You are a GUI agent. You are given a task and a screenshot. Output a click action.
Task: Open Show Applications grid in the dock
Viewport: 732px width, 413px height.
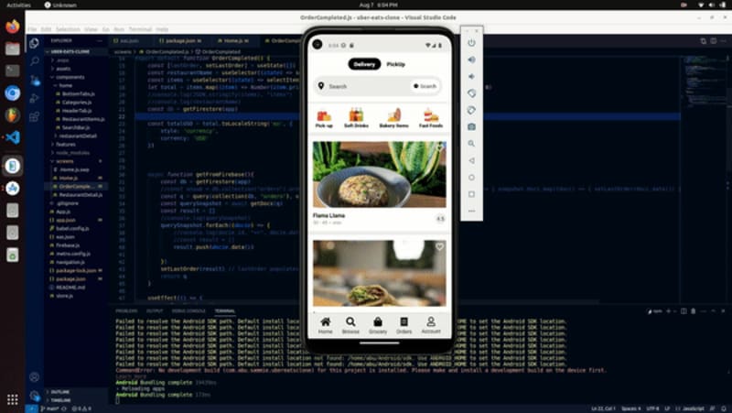pos(13,399)
